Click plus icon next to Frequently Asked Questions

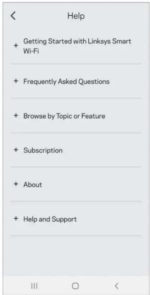(16, 81)
